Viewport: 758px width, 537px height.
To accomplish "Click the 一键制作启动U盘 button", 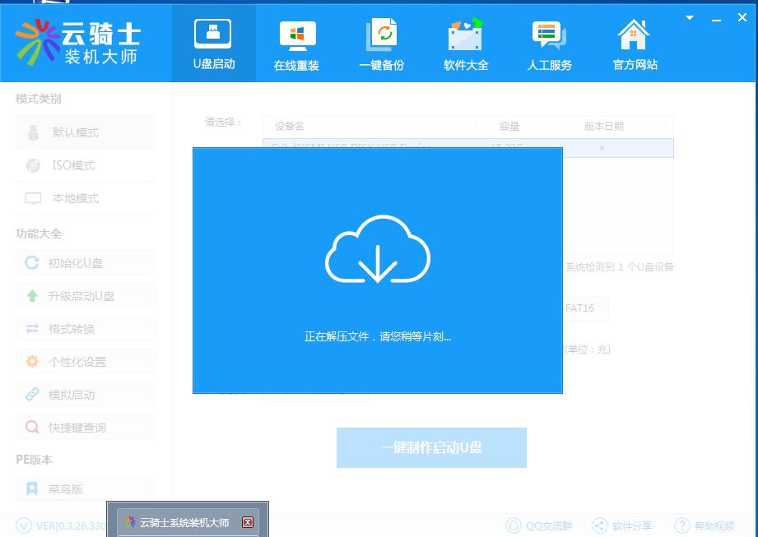I will click(431, 447).
